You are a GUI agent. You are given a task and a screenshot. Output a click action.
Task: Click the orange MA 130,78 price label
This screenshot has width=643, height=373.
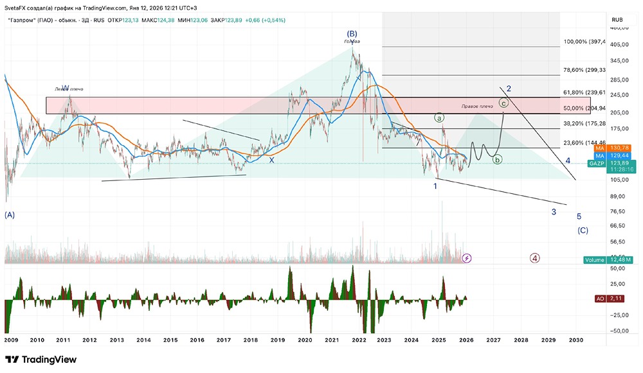[x=612, y=148]
